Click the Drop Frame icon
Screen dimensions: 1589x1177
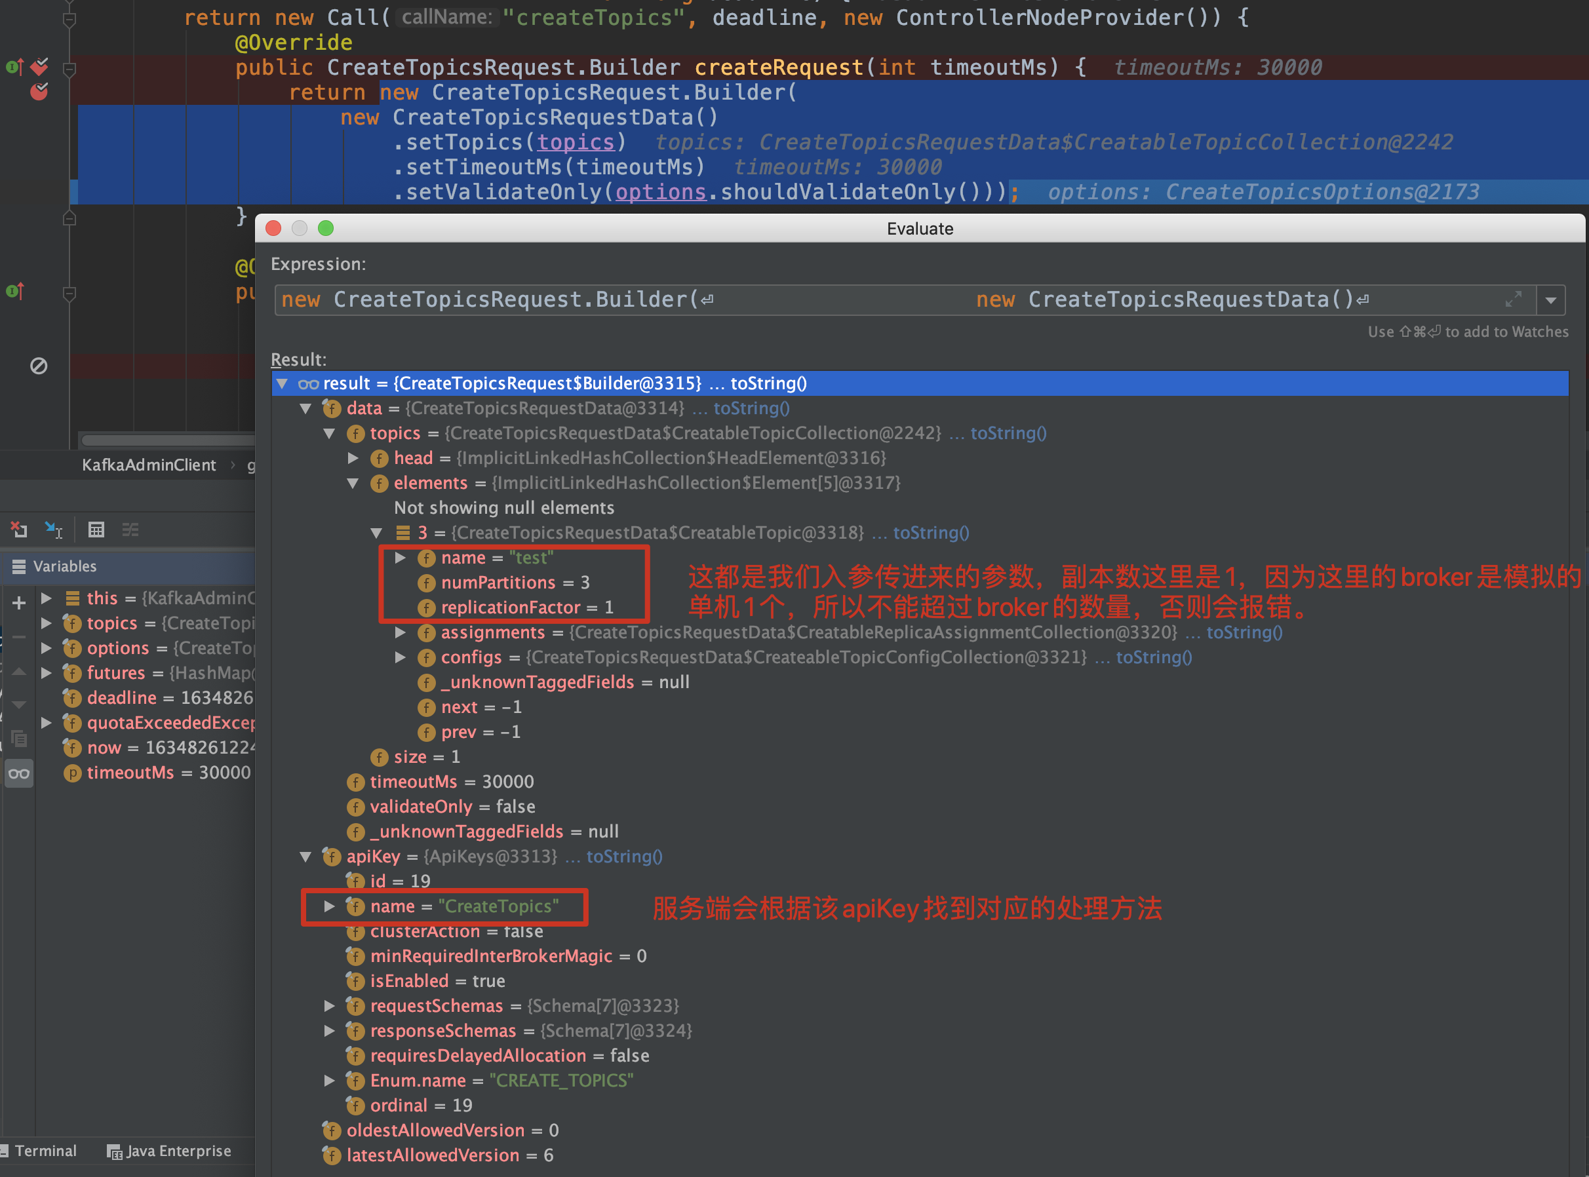19,530
